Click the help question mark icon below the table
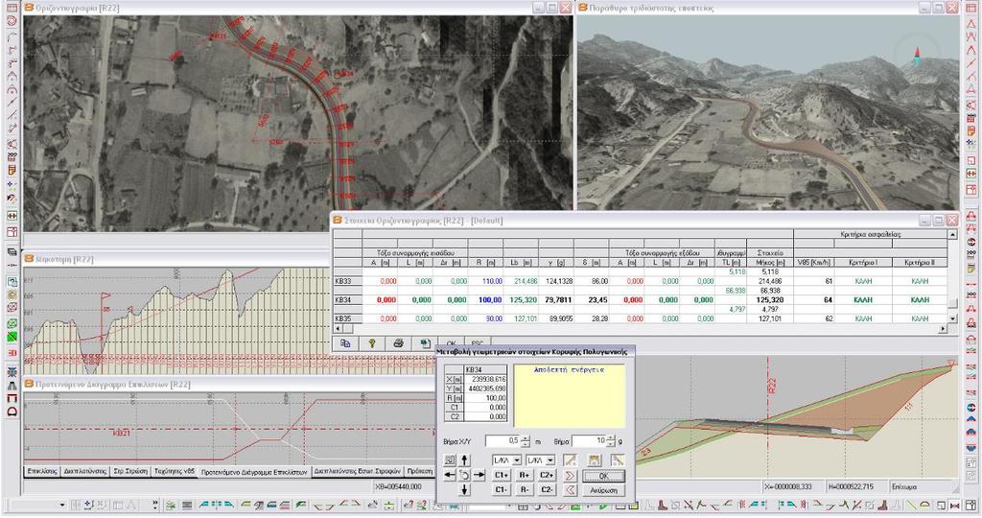Screen dimensions: 982x518 click(x=372, y=343)
